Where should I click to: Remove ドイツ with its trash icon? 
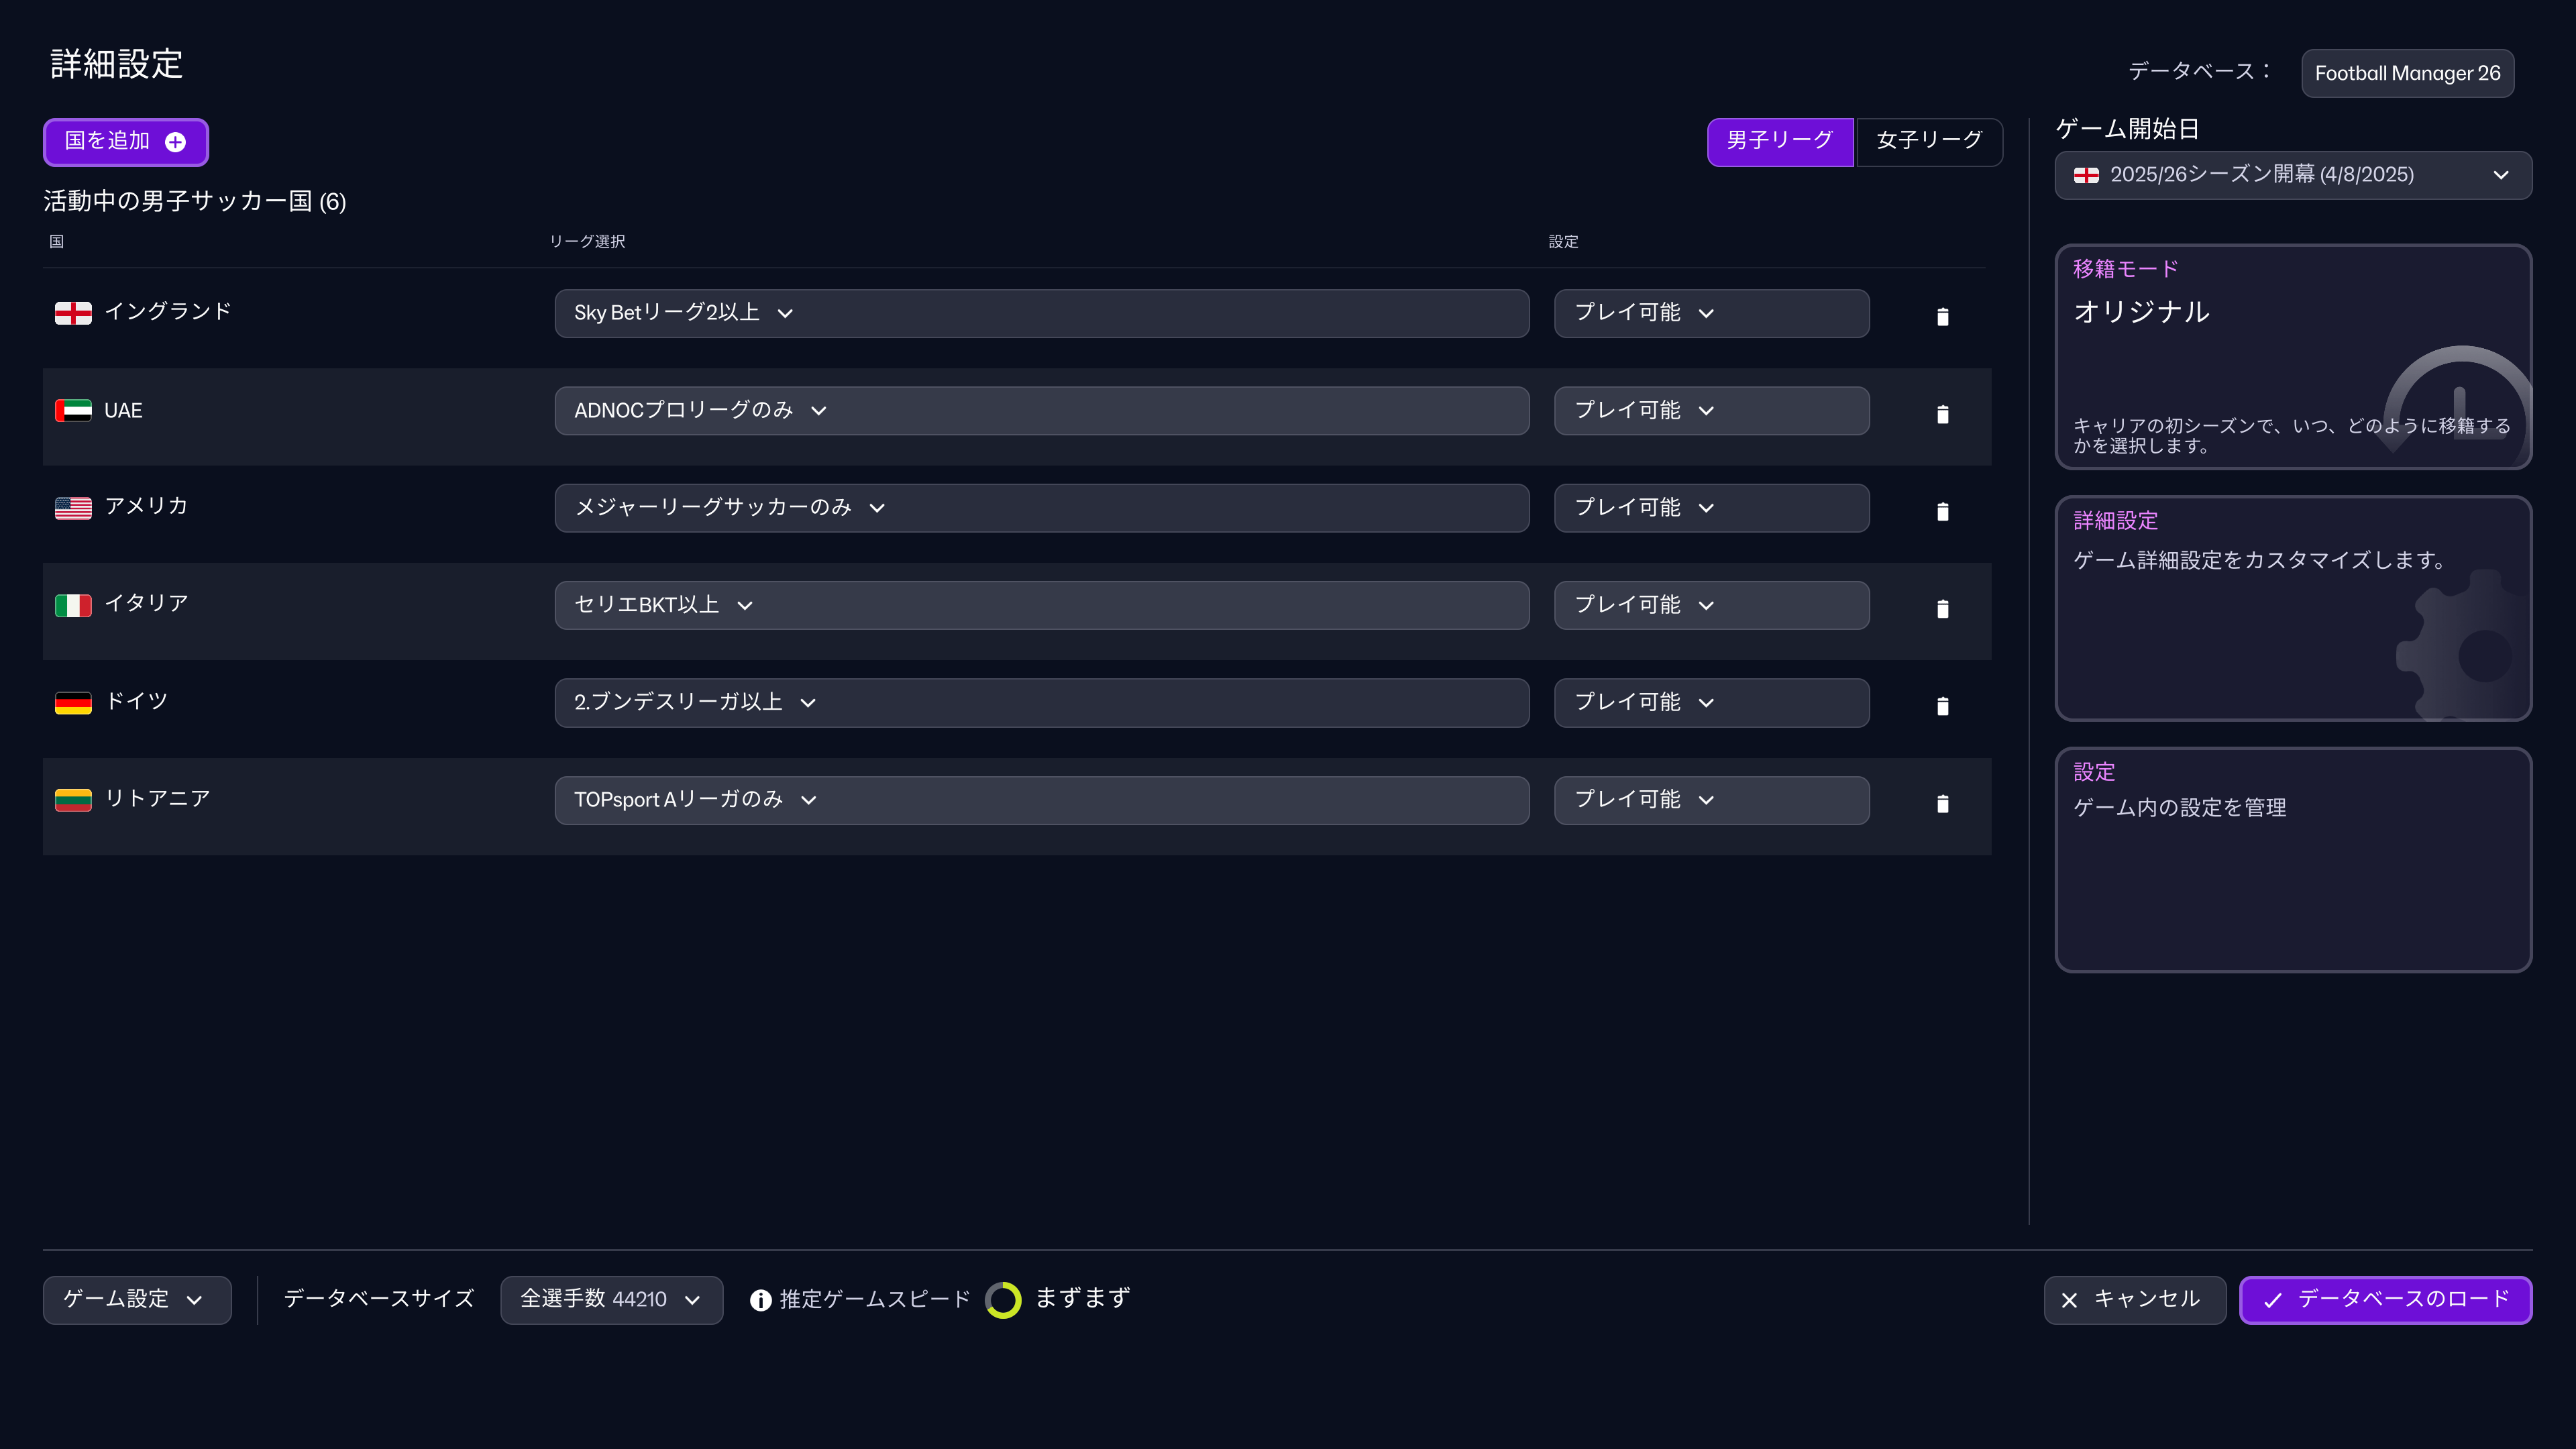(1942, 706)
